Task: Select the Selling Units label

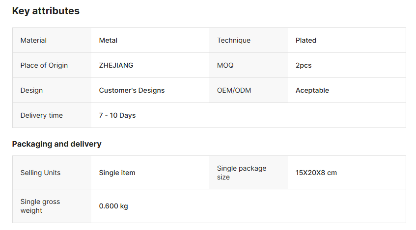Action: pos(40,173)
